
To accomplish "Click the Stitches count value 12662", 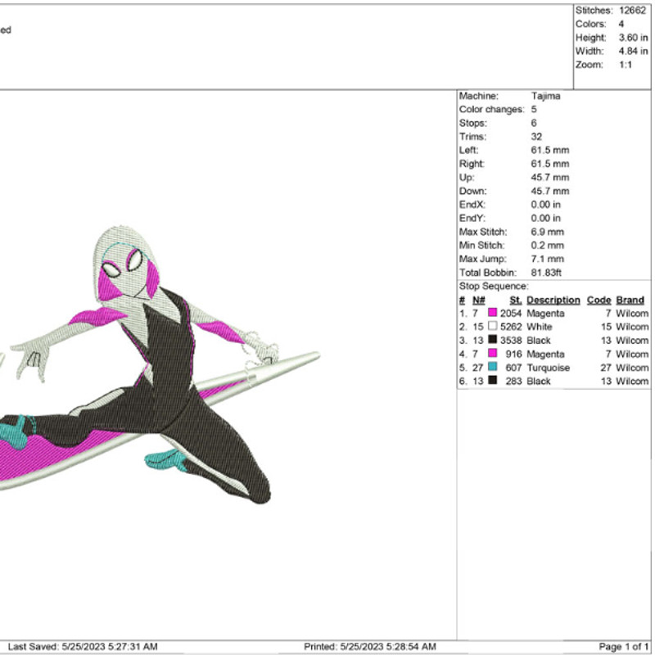I will (632, 11).
